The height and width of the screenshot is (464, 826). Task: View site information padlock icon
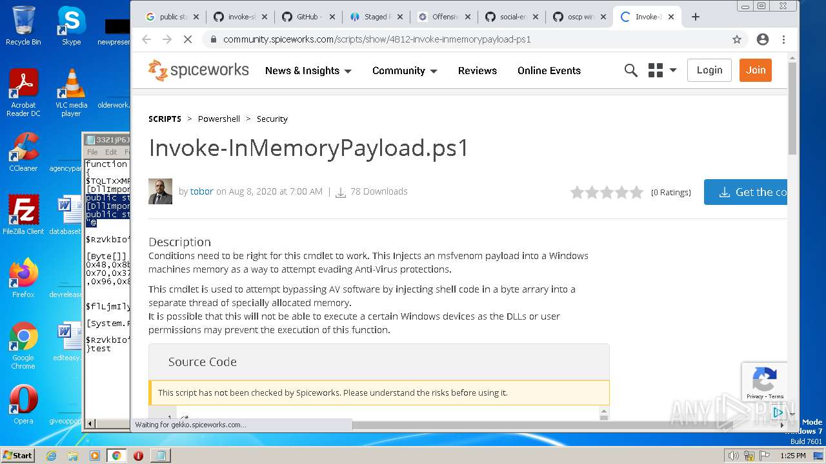[x=213, y=39]
